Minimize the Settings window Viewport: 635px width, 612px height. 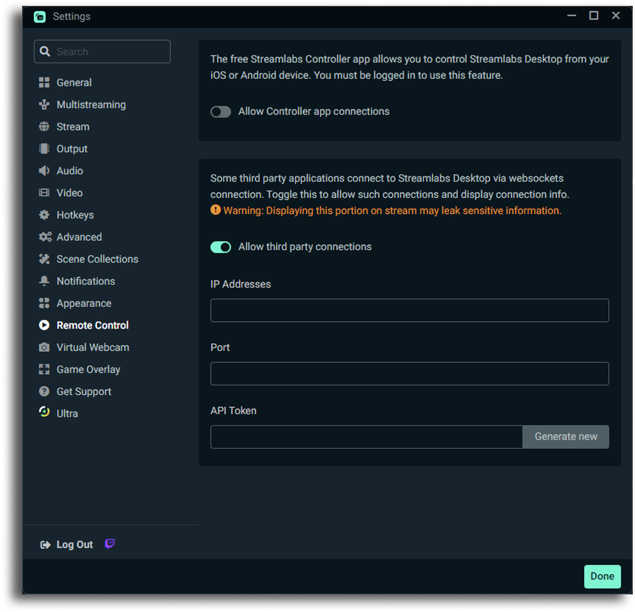(x=571, y=16)
